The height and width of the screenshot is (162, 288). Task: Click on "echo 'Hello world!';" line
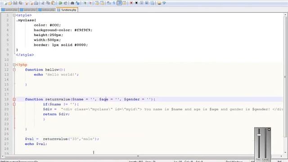click(x=56, y=75)
